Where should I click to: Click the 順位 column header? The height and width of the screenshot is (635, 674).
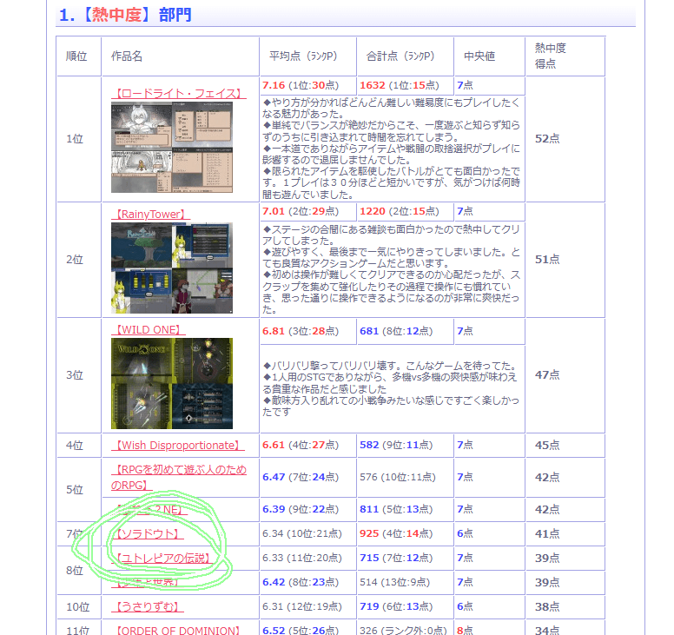point(77,56)
